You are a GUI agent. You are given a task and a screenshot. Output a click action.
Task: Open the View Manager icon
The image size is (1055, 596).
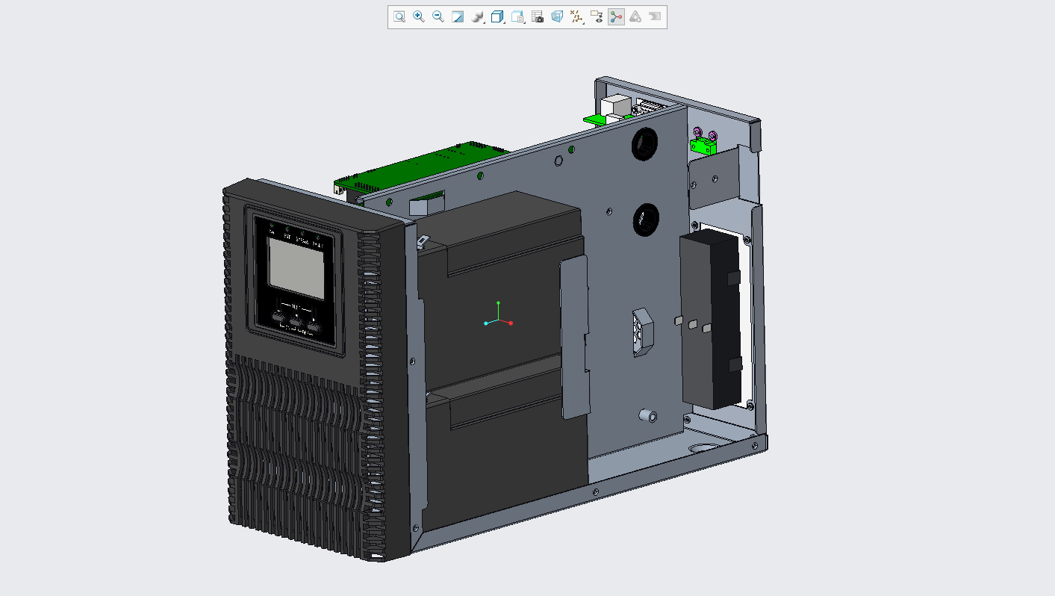coord(518,16)
